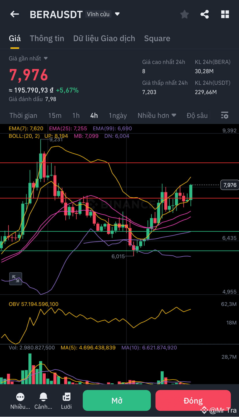Click the 7,976 current price label
The image size is (239, 417).
(x=229, y=185)
